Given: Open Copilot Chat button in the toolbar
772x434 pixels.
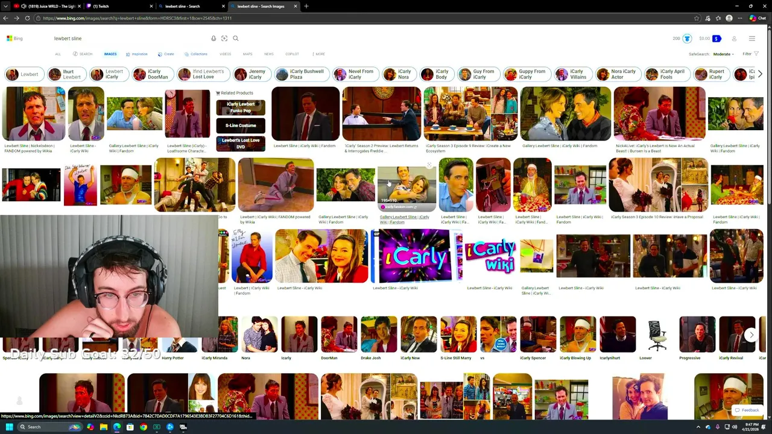Looking at the screenshot, I should [758, 18].
